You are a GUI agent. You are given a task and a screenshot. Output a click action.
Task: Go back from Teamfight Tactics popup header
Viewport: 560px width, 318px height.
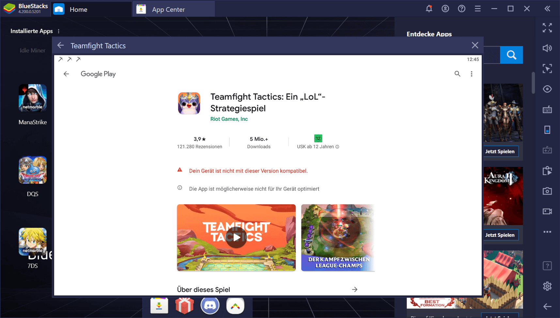pyautogui.click(x=60, y=45)
